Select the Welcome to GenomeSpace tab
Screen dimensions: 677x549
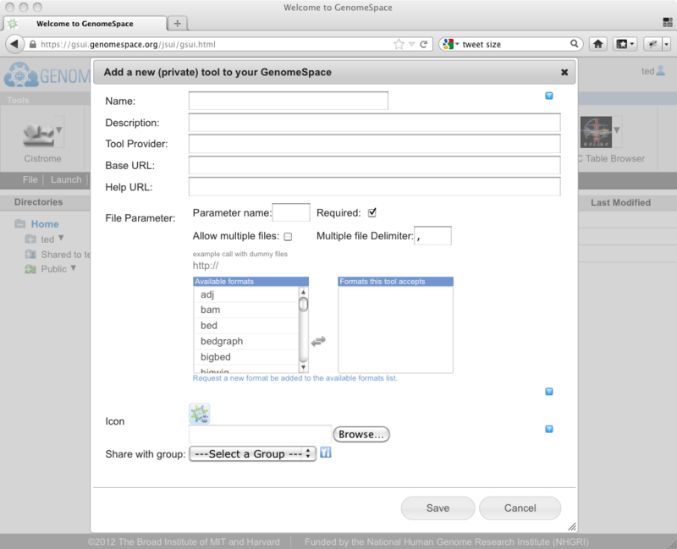click(x=85, y=24)
